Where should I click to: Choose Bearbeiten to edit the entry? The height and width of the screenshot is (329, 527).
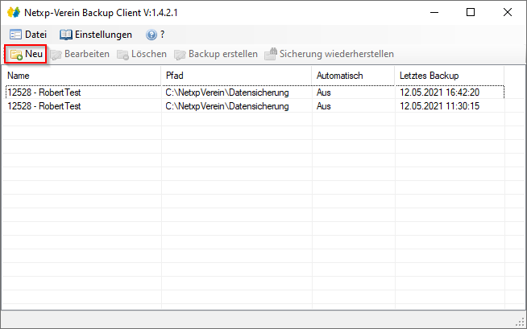coord(80,54)
